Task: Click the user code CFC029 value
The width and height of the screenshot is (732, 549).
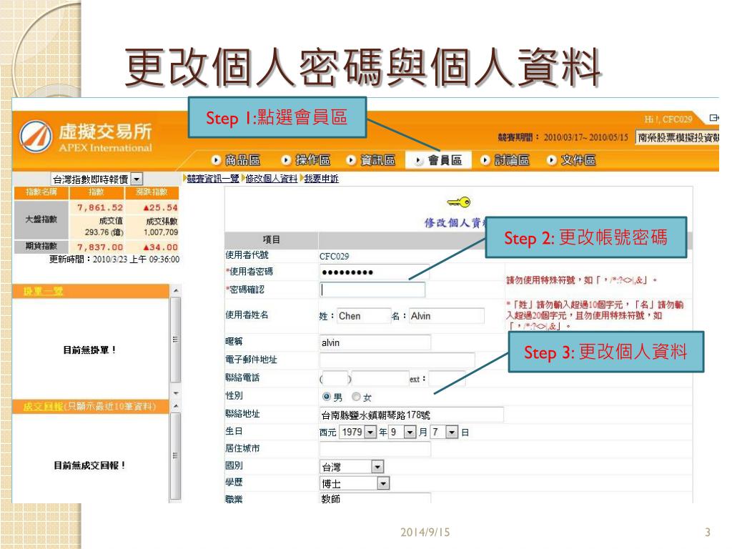Action: (x=334, y=257)
